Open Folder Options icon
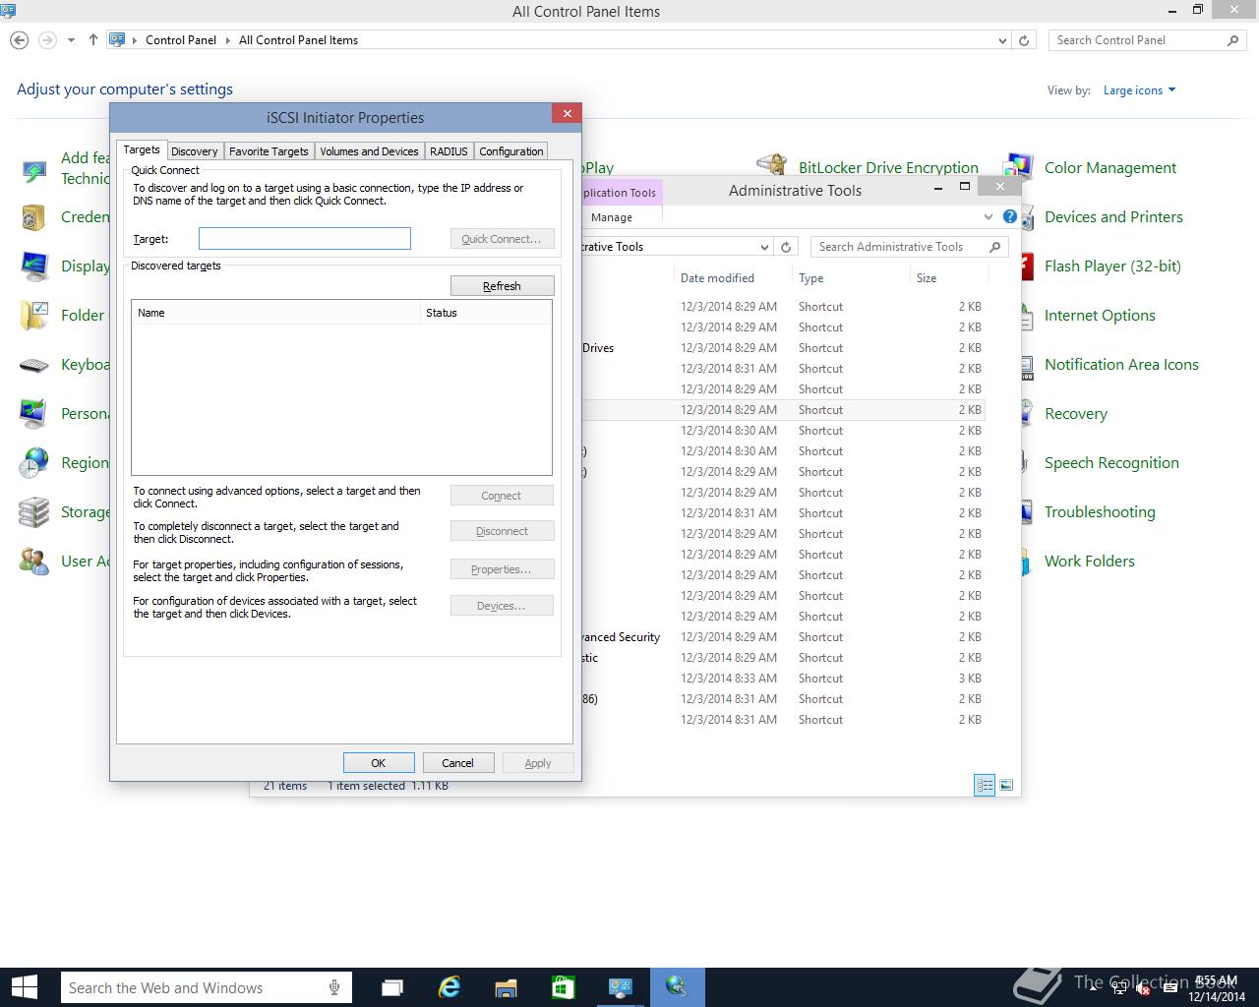This screenshot has height=1007, width=1259. click(33, 316)
